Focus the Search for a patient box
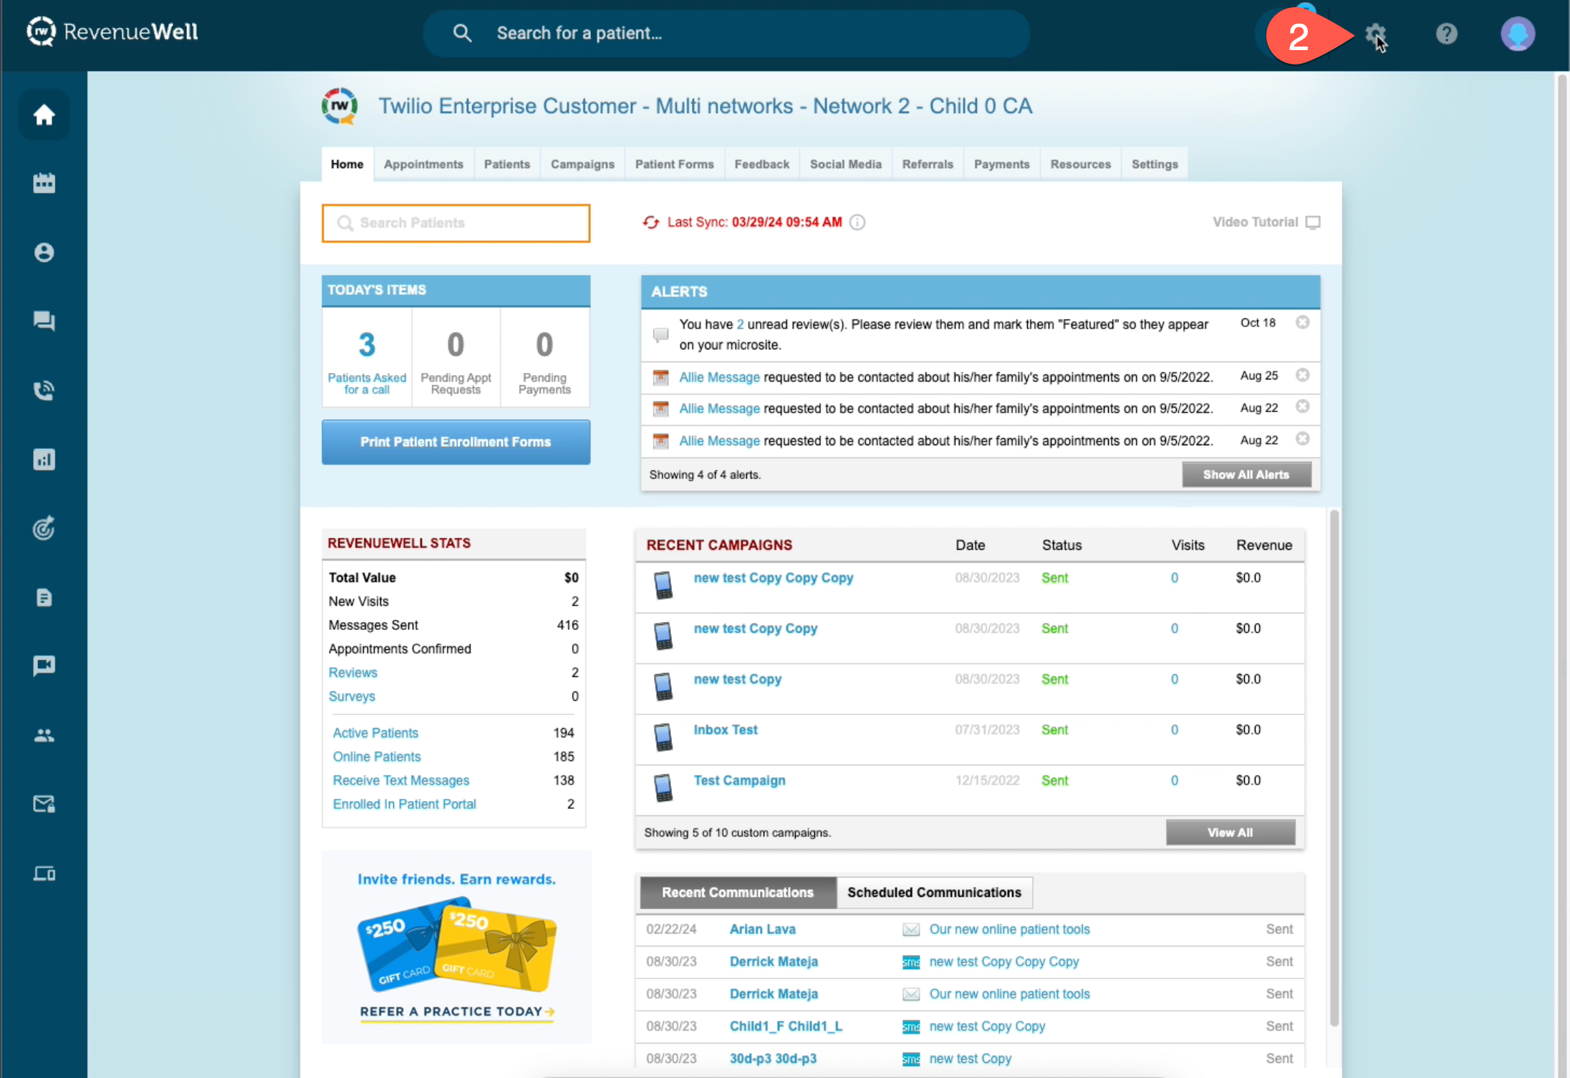Viewport: 1570px width, 1078px height. point(726,33)
